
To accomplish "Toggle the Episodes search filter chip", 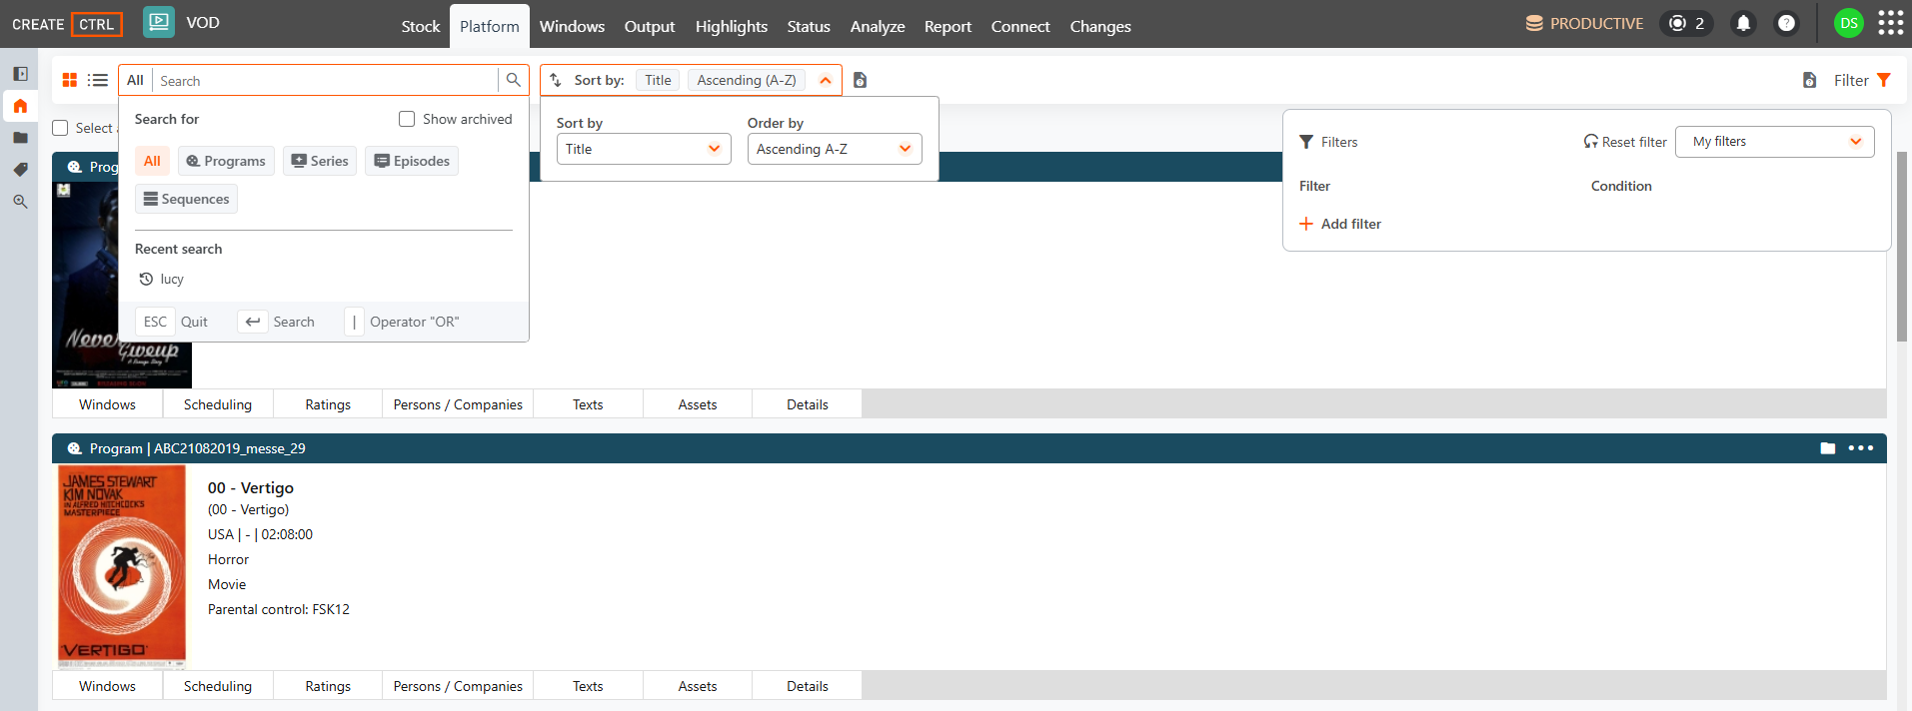I will 412,161.
